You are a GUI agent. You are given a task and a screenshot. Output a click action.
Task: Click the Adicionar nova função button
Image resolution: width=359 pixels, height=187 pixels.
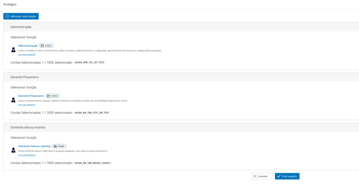pyautogui.click(x=21, y=16)
